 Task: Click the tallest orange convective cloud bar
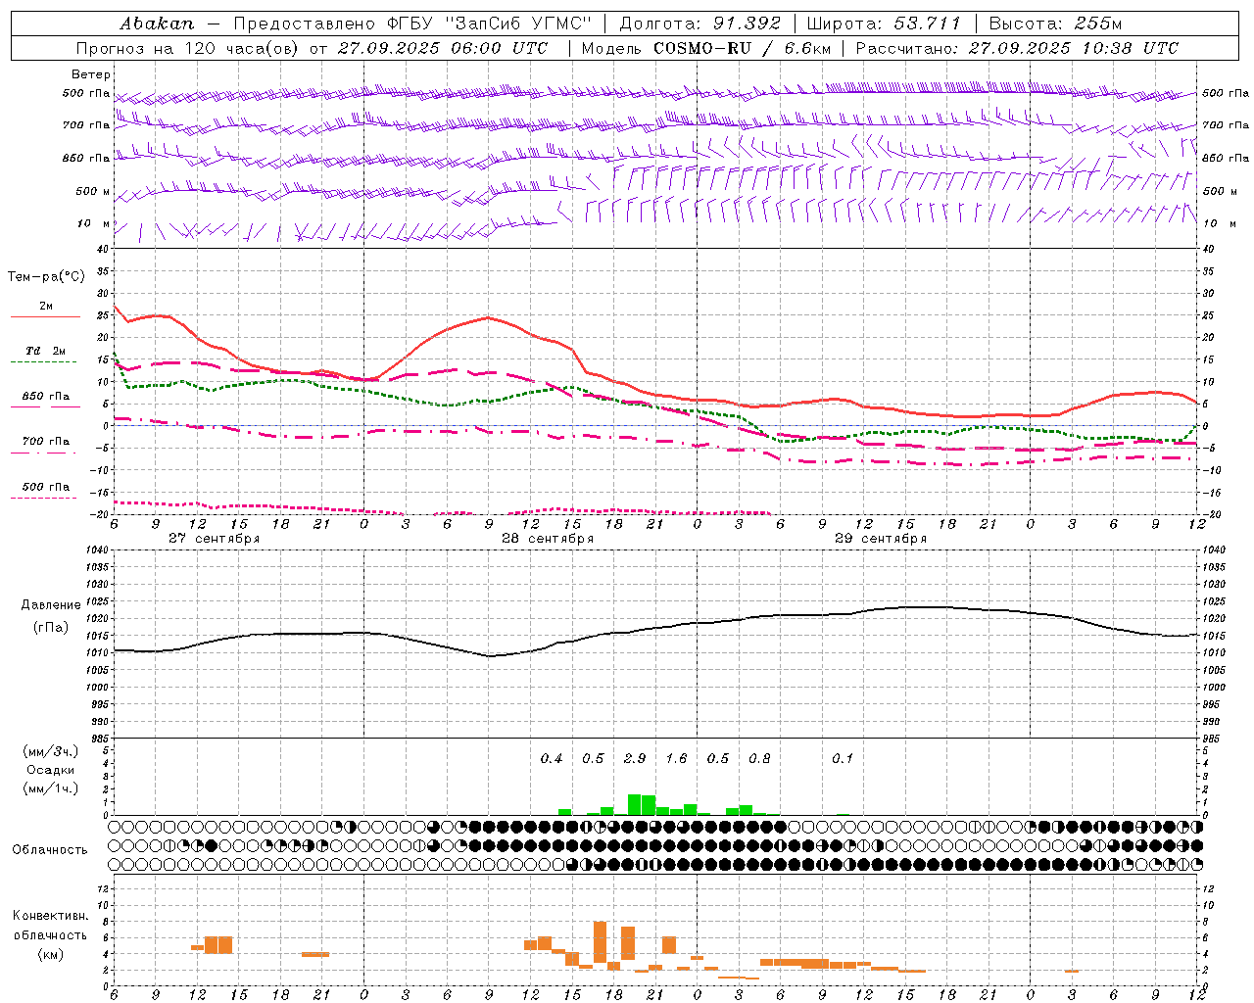coord(600,942)
